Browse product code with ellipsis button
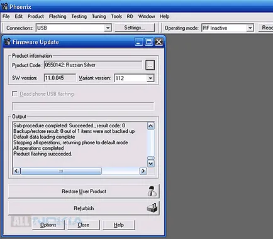 [x=150, y=65]
